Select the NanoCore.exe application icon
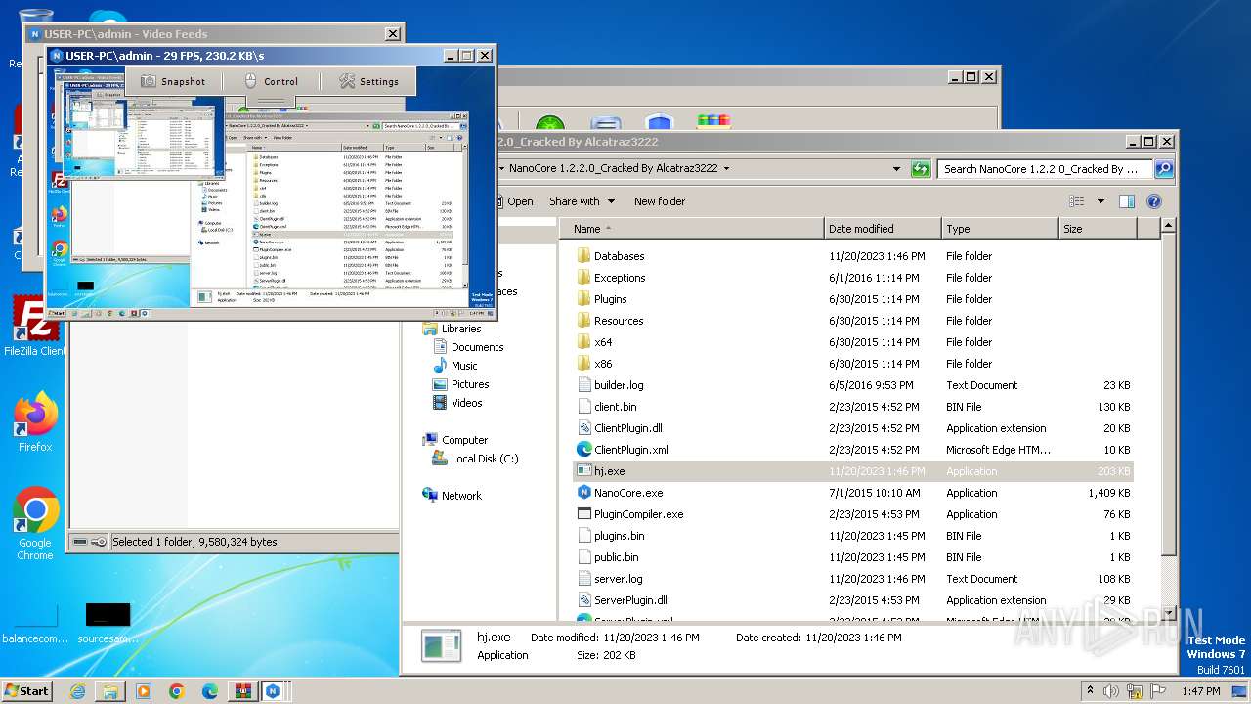 click(x=584, y=493)
